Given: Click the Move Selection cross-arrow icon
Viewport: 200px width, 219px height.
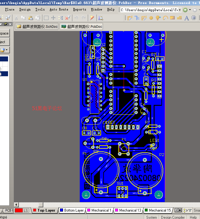Looking at the screenshot, I should tap(53, 18).
